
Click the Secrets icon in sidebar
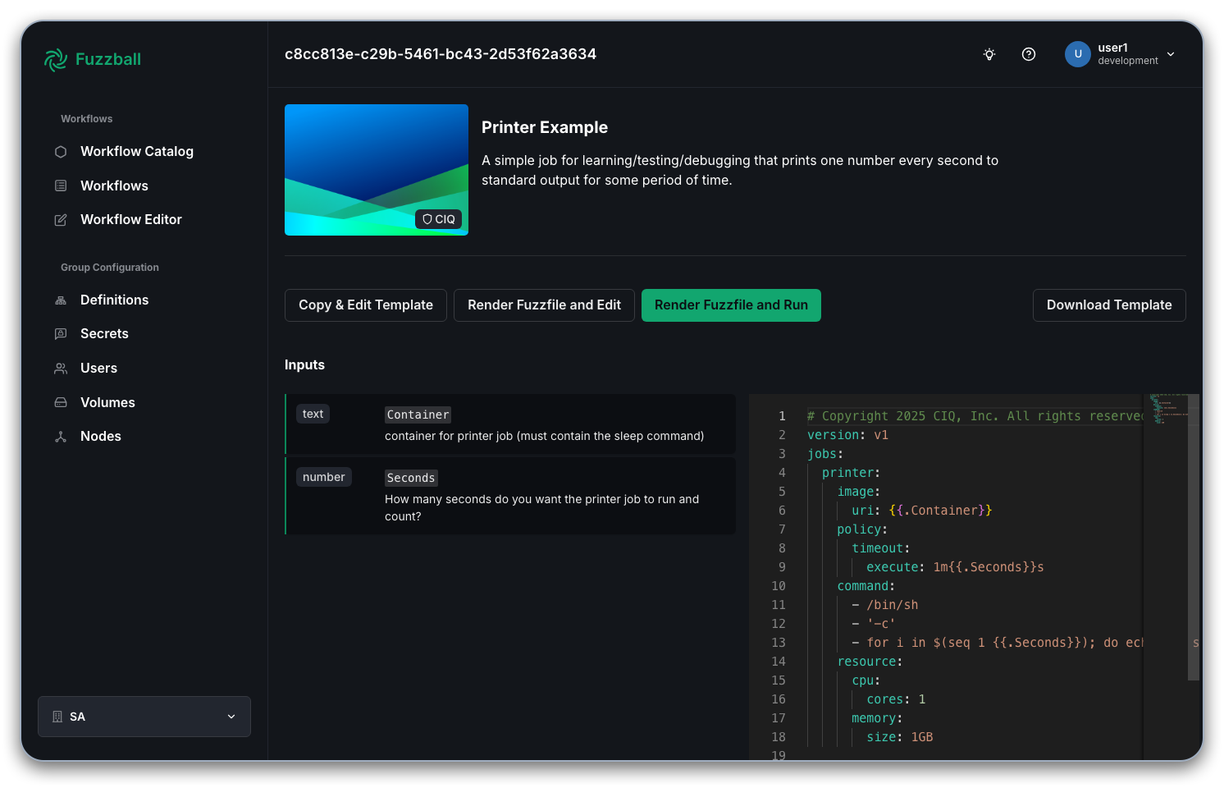61,334
